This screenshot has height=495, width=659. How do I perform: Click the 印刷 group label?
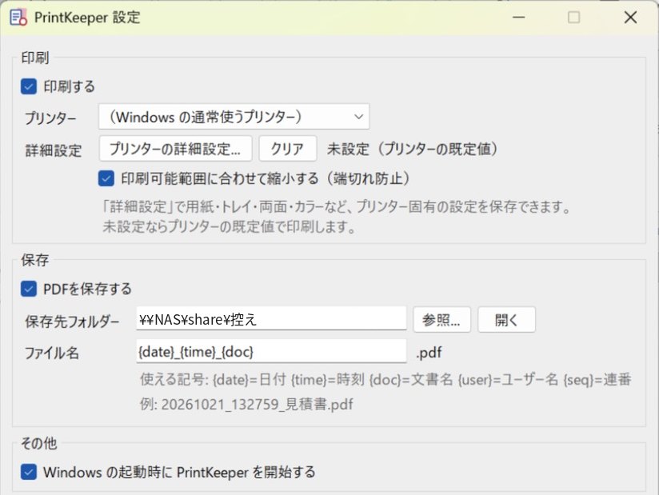pyautogui.click(x=35, y=58)
